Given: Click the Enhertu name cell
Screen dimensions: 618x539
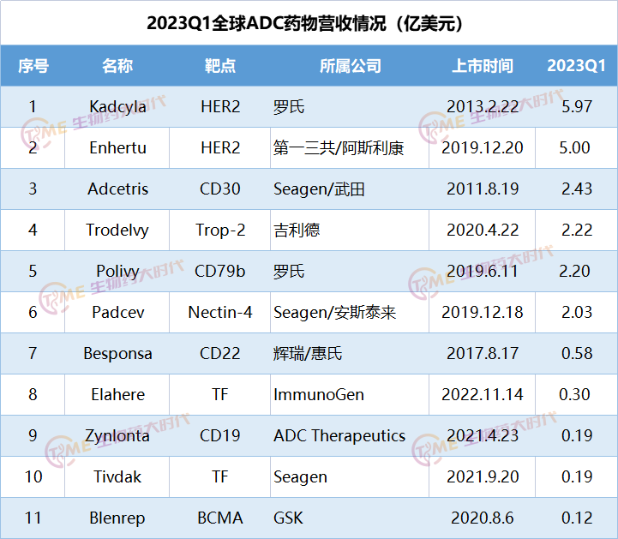Looking at the screenshot, I should pyautogui.click(x=117, y=147).
